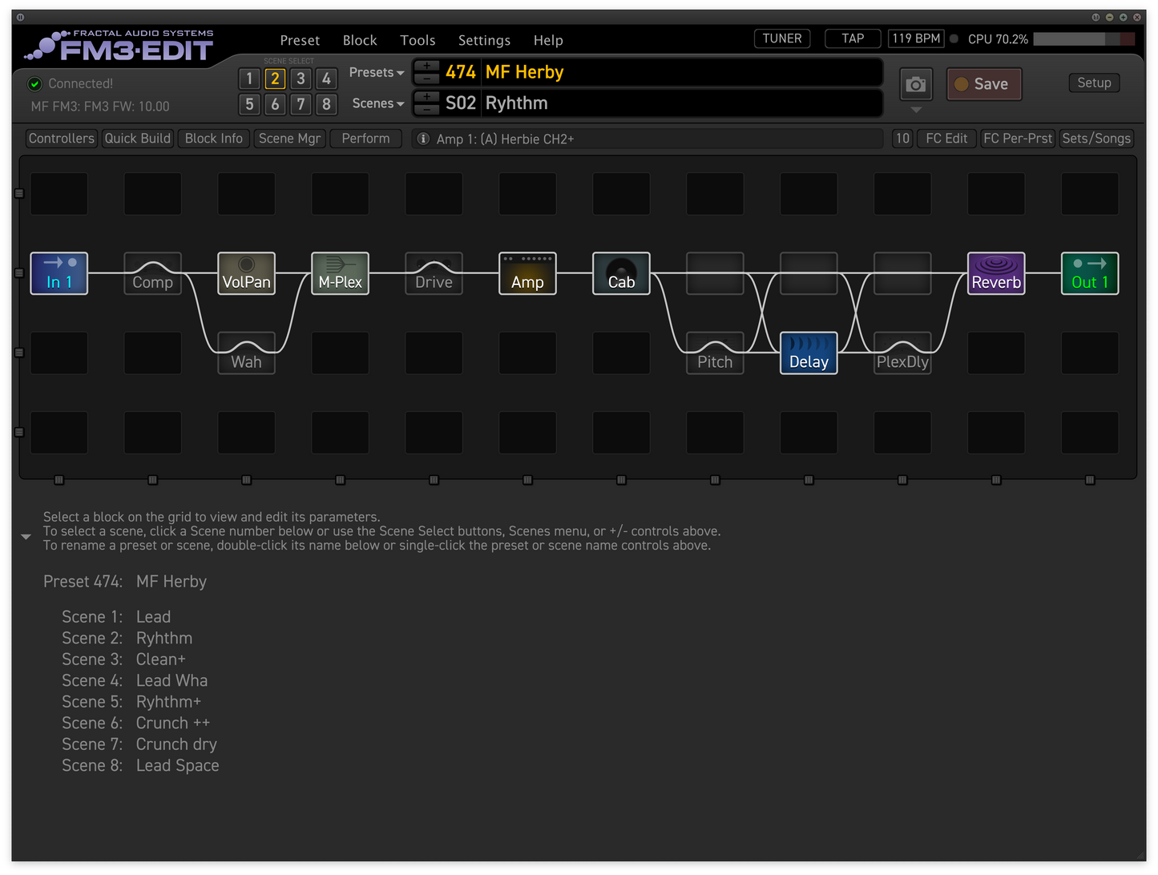
Task: Enable the bypassed Comp block
Action: click(152, 273)
